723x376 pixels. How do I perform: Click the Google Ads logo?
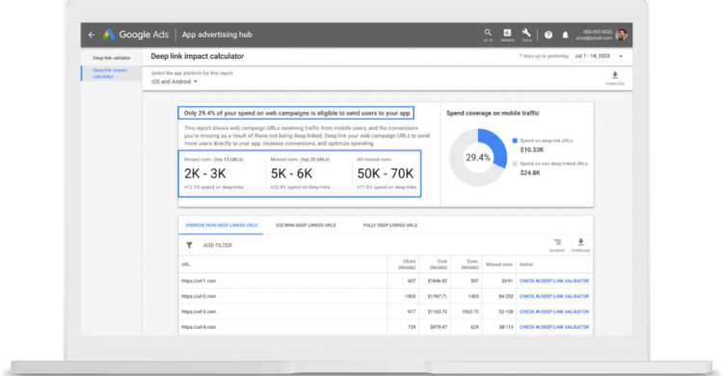tap(136, 35)
